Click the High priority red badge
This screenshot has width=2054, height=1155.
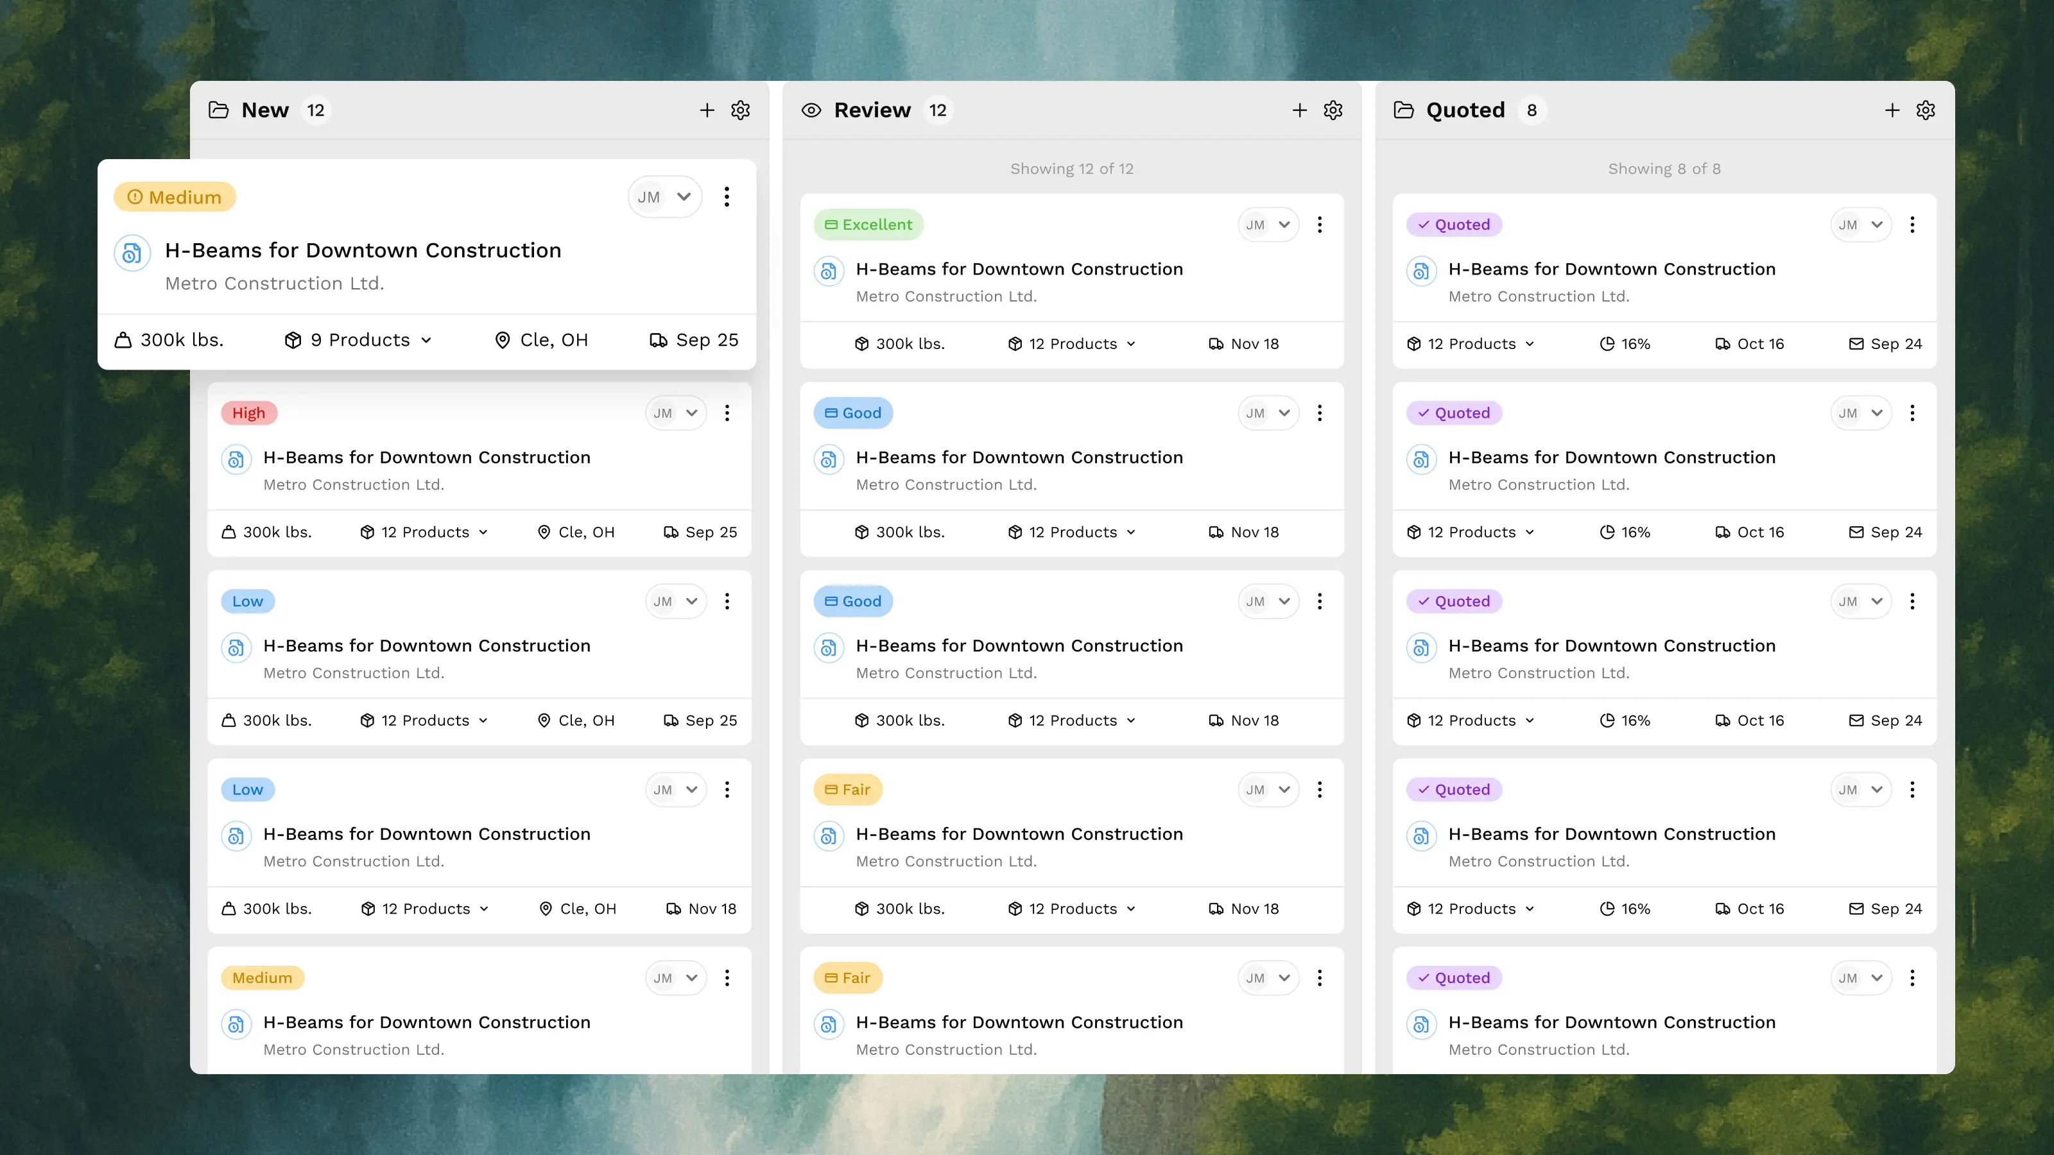(249, 413)
